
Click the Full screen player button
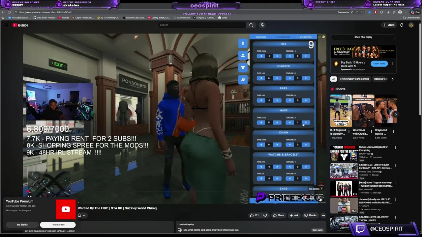320,198
